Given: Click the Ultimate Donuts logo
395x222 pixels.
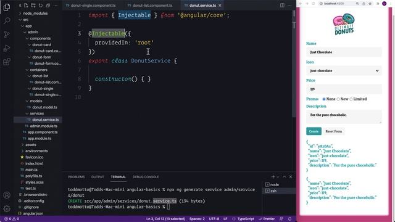Looking at the screenshot, I should pos(344,24).
